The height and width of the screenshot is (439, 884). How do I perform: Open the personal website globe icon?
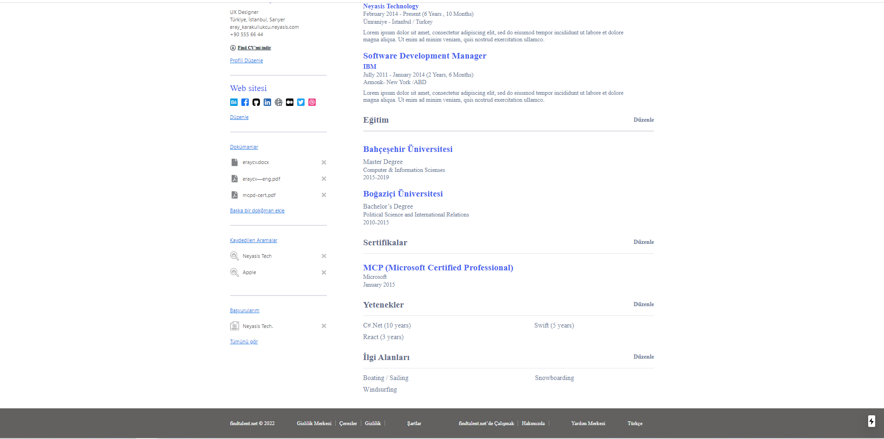coord(279,102)
